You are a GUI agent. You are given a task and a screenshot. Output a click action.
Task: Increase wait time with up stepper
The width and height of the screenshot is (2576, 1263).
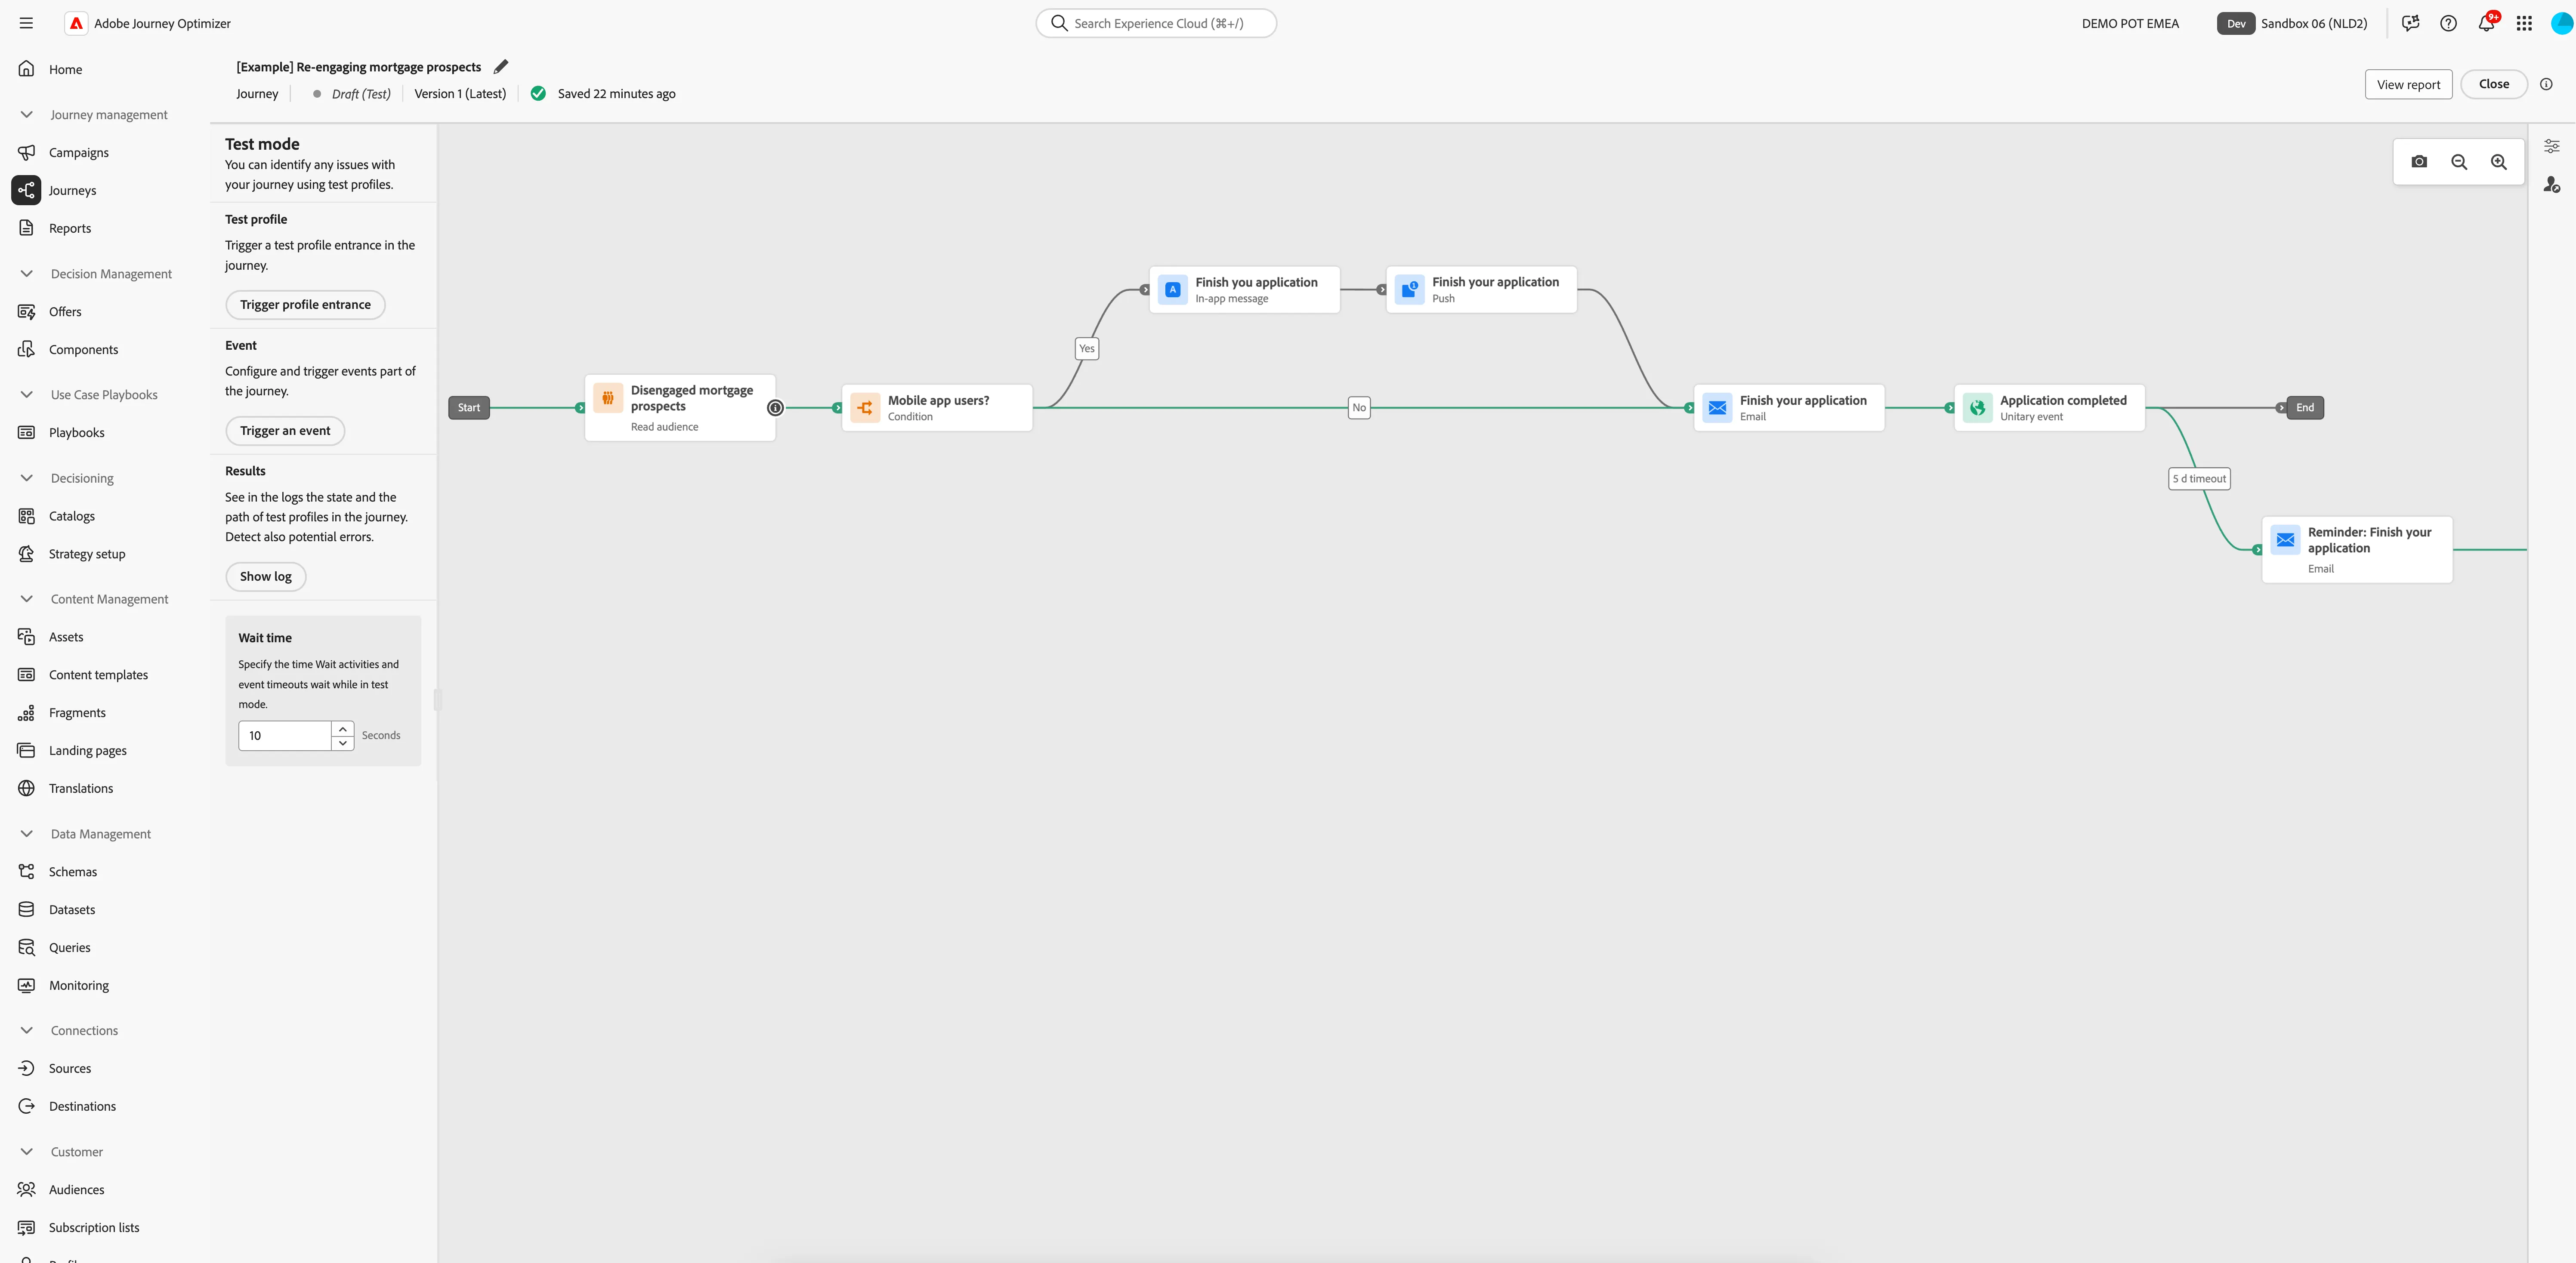click(343, 729)
